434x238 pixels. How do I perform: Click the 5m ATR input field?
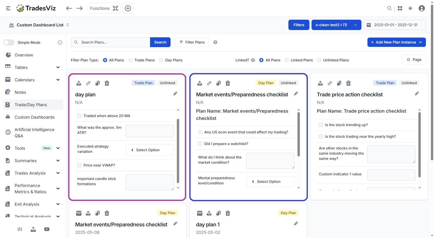coord(150,131)
